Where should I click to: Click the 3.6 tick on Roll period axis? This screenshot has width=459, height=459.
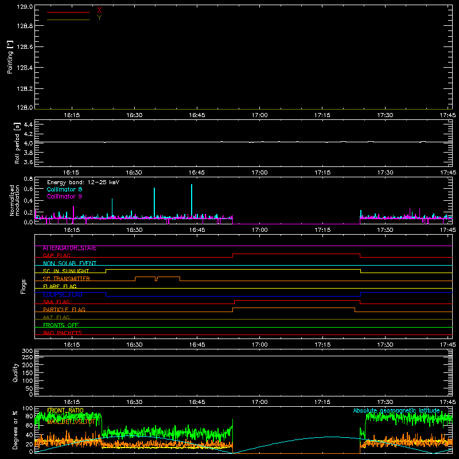point(28,162)
